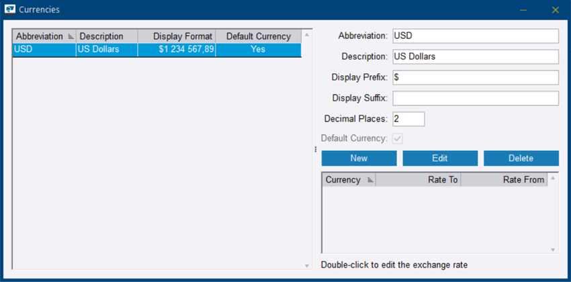Click the Rate To column header
This screenshot has width=571, height=282.
418,180
